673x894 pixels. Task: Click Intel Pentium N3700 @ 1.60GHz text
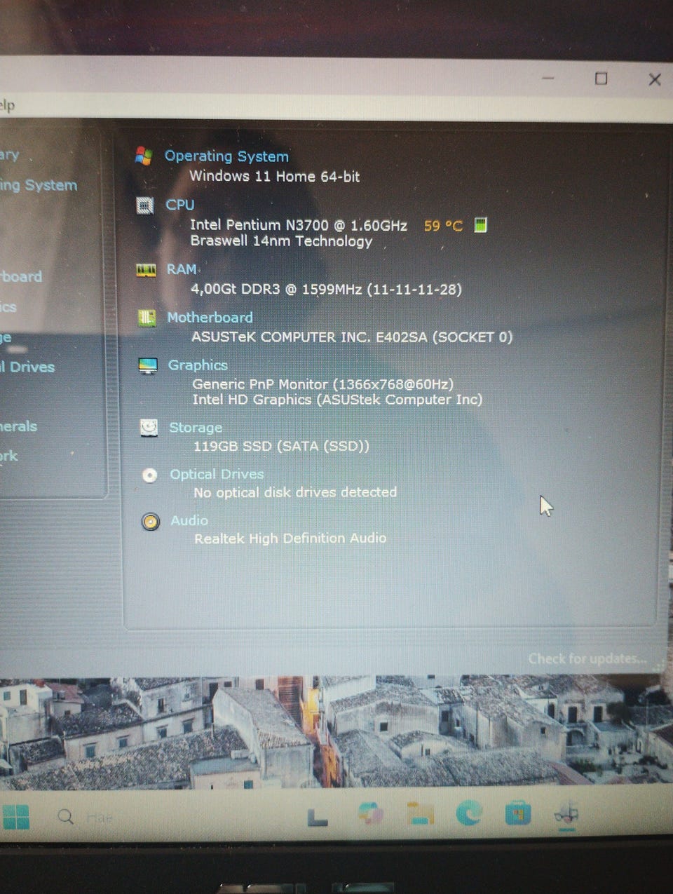[x=299, y=225]
